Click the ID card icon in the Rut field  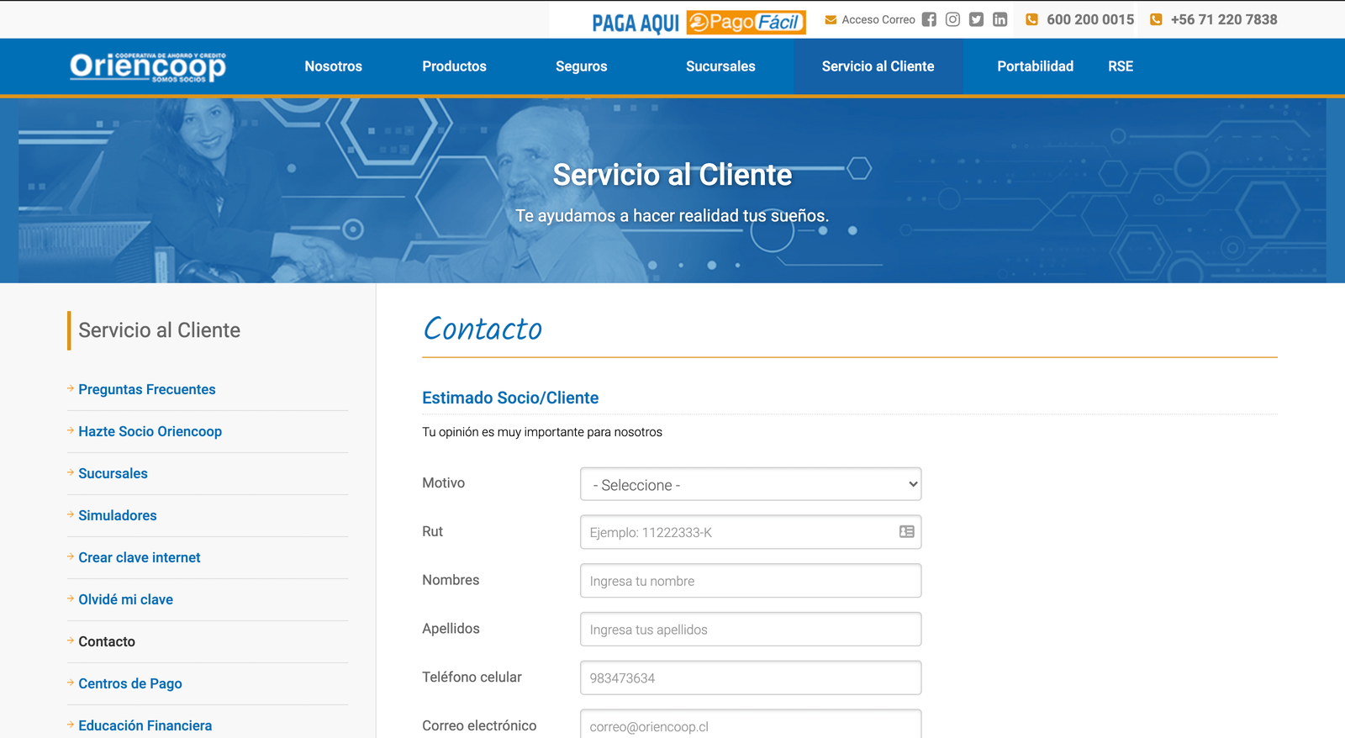point(906,531)
